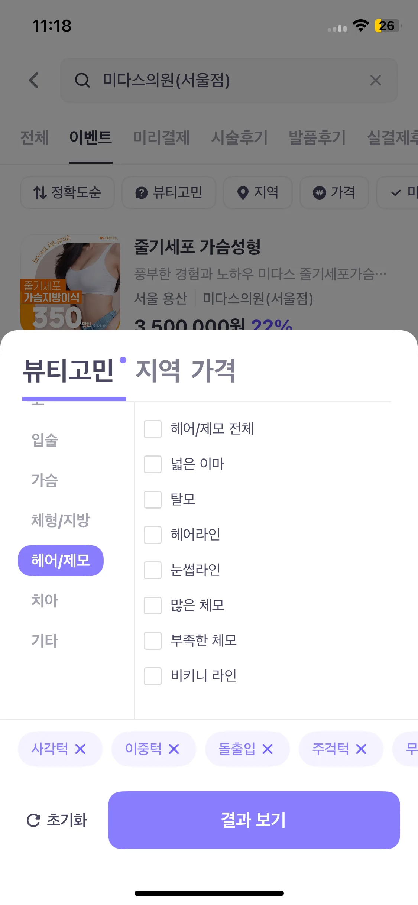Remove the 돌출입 filter chip
Screen dimensions: 418x905
[268, 749]
